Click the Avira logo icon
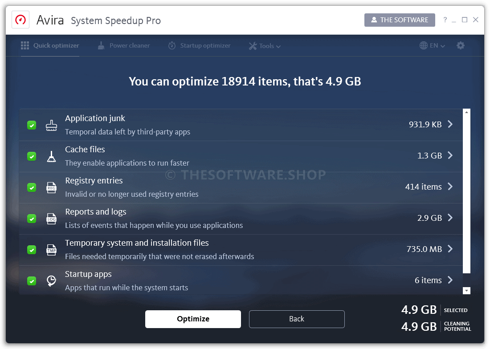 (x=20, y=20)
